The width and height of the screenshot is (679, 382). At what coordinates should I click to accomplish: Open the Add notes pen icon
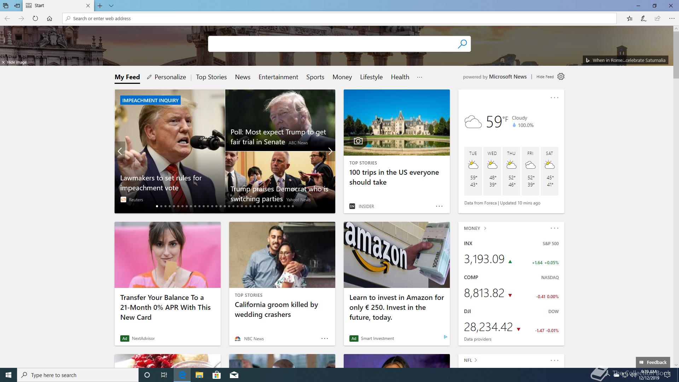[x=644, y=18]
